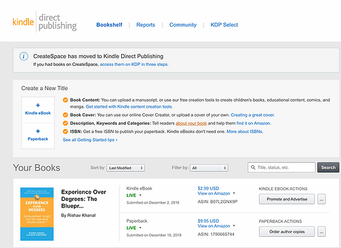Click the 'Create a New Title' heading
Screen dimensions: 341x248
coord(44,88)
